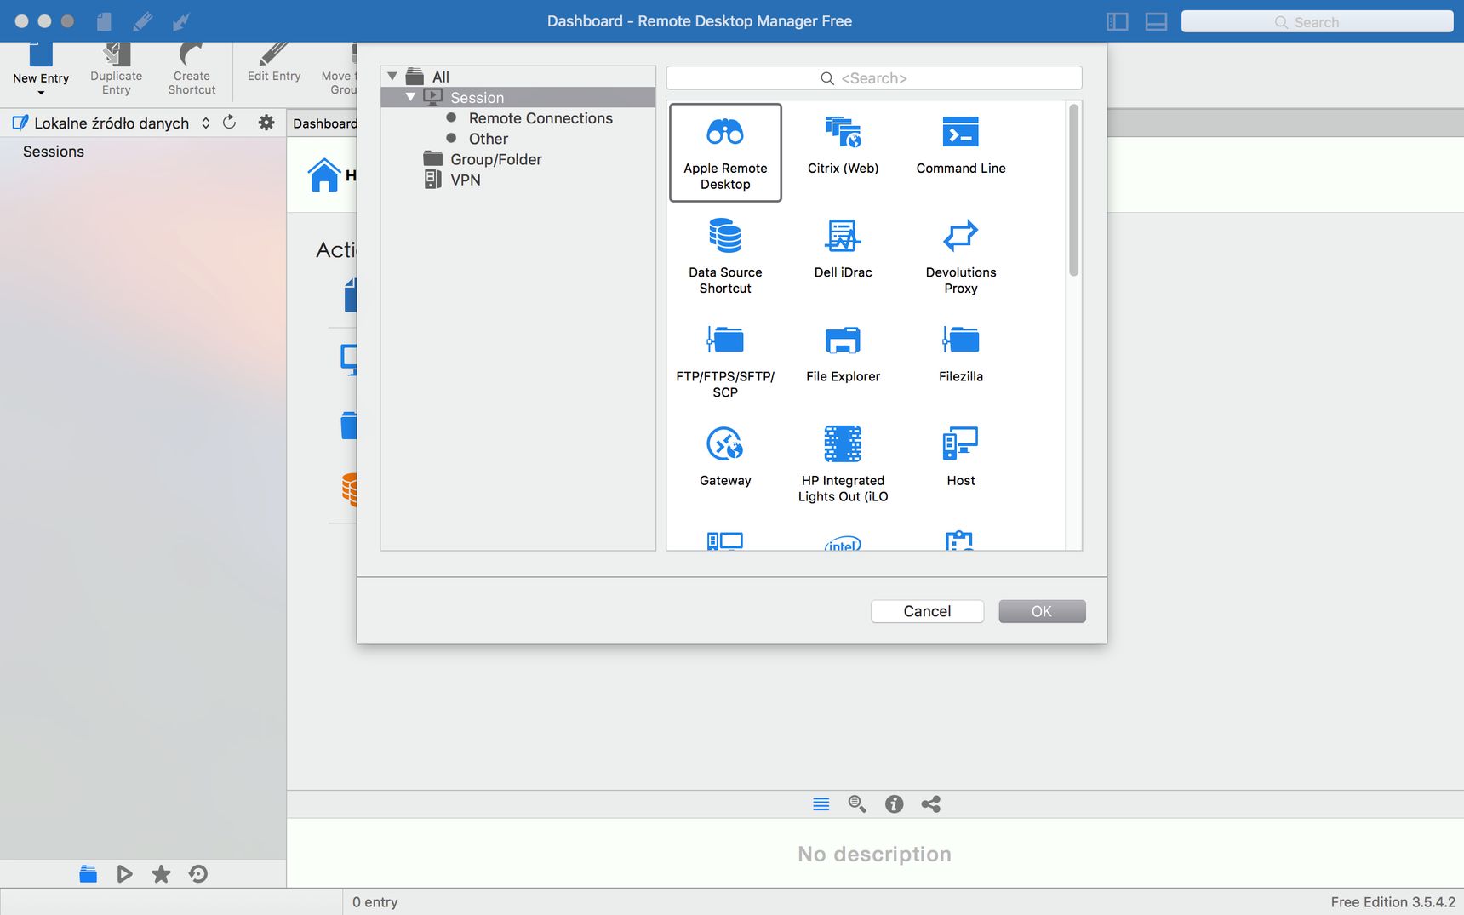
Task: Click the top-right Search field
Action: [x=1317, y=22]
